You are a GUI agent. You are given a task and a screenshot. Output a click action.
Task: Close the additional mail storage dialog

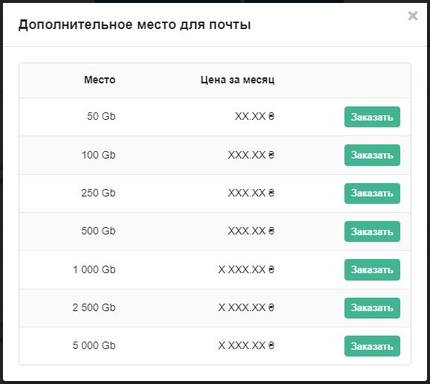(x=413, y=16)
